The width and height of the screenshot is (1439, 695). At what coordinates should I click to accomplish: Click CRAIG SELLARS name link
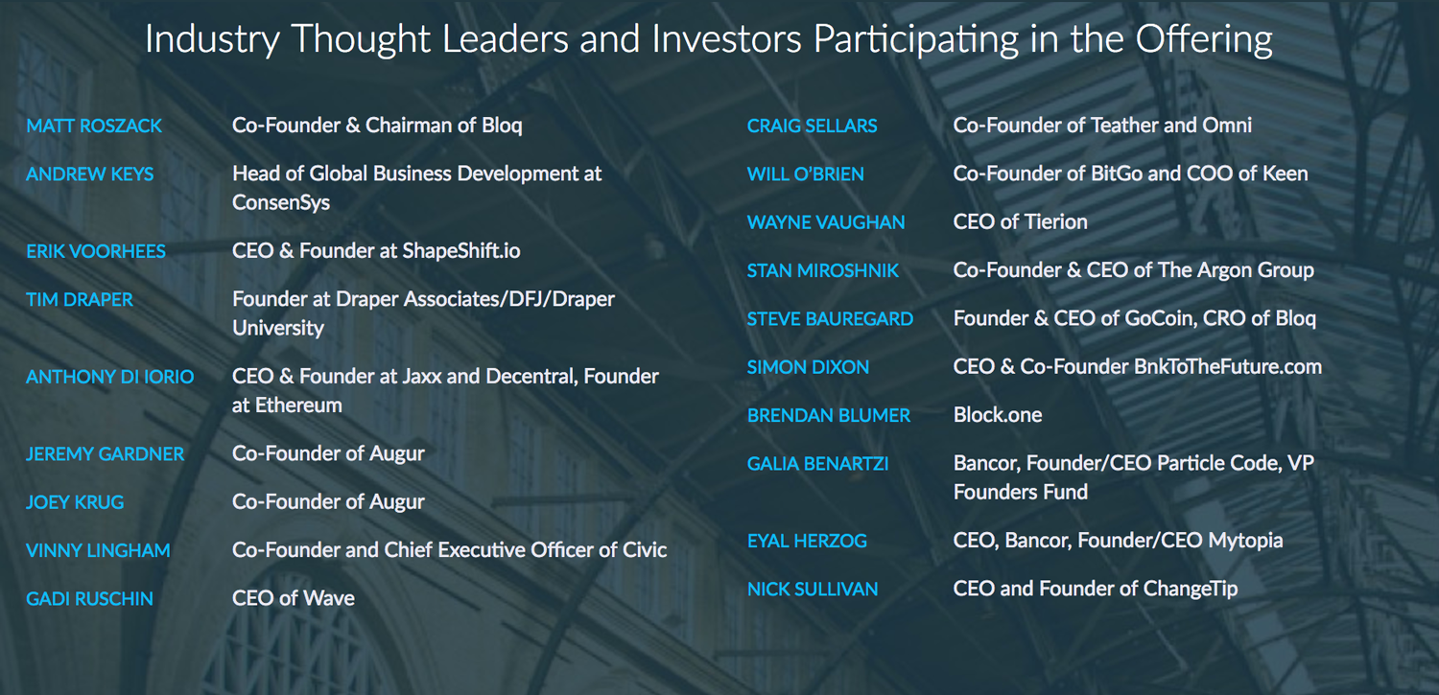(813, 126)
